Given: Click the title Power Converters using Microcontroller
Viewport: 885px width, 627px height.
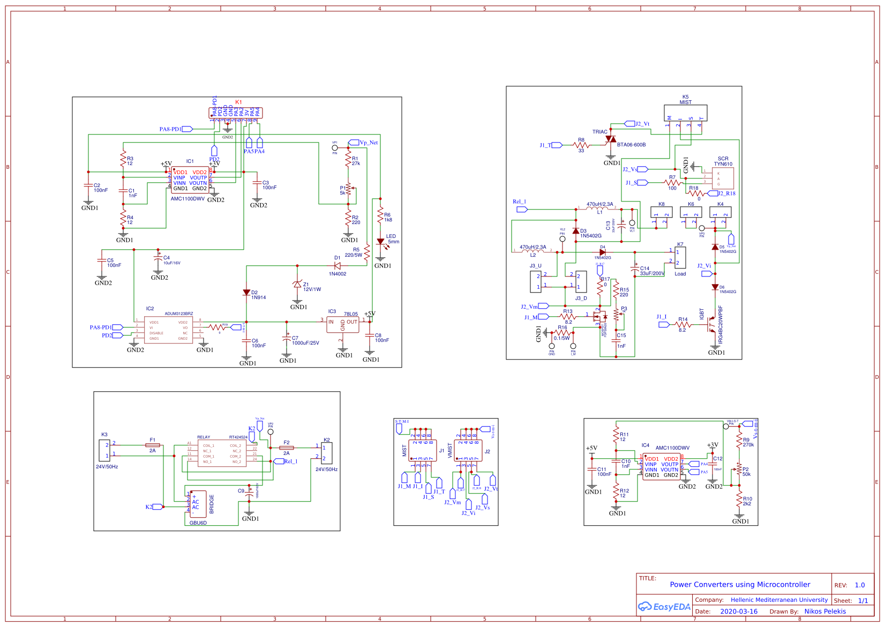Looking at the screenshot, I should tap(740, 584).
